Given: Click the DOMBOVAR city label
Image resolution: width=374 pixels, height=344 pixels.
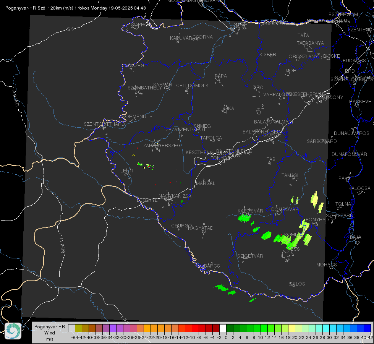Looking at the screenshot, I should (285, 209).
